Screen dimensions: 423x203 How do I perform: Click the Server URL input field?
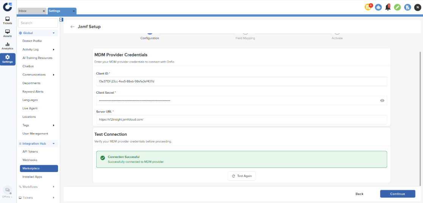pyautogui.click(x=241, y=120)
